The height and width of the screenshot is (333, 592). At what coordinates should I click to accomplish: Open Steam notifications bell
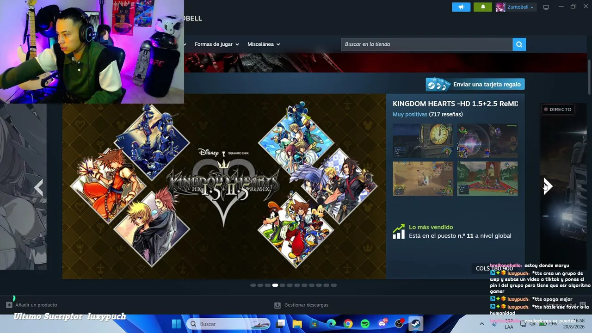point(483,7)
